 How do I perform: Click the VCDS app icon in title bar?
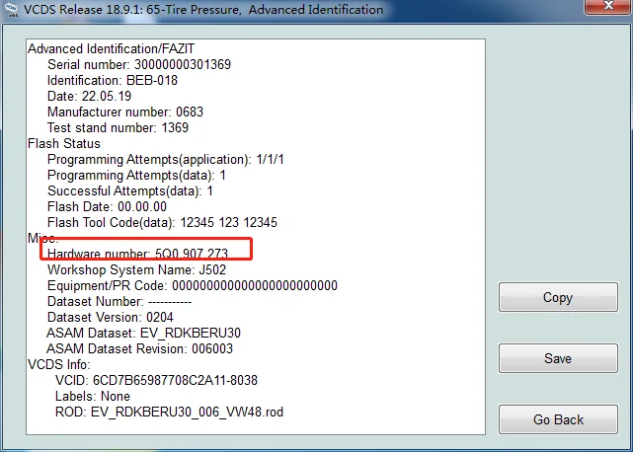[x=11, y=9]
